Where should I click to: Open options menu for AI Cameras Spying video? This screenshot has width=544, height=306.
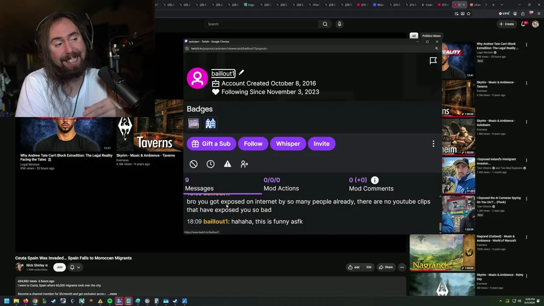pos(526,199)
